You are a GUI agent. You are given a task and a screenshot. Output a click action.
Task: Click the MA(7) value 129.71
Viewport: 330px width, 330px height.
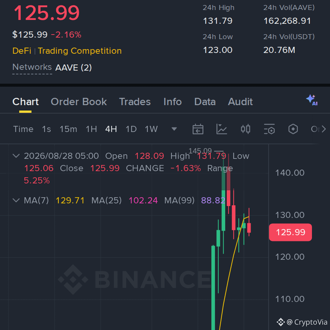[x=70, y=200]
